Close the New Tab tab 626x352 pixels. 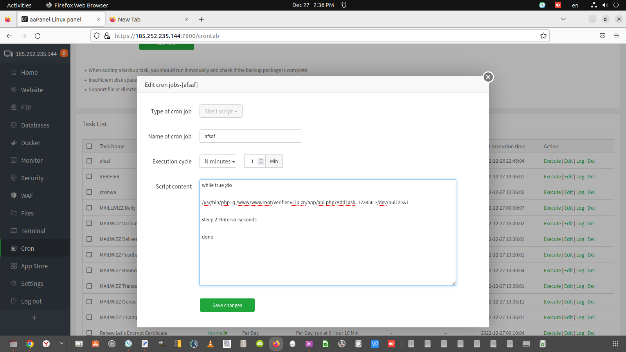(187, 19)
